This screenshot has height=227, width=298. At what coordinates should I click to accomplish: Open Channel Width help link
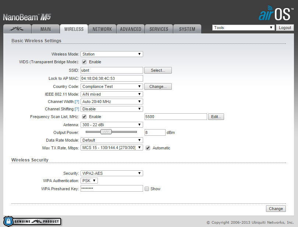tap(77, 102)
